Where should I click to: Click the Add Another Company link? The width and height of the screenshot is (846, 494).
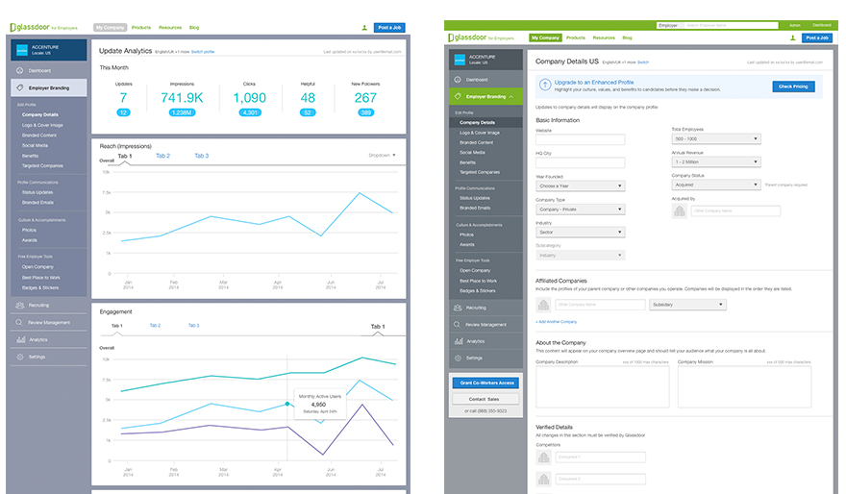557,321
